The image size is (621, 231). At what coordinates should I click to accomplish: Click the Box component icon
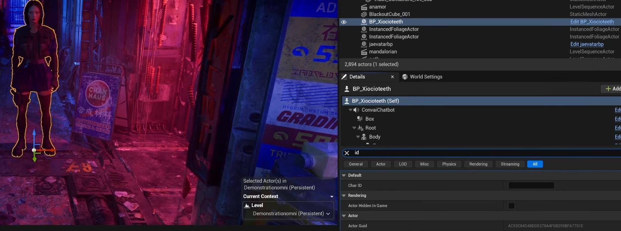(360, 119)
